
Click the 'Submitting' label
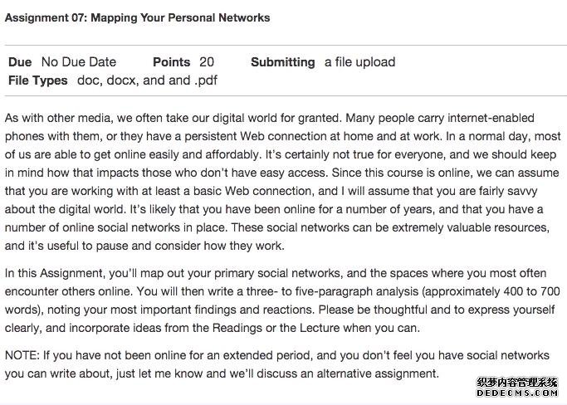point(283,62)
